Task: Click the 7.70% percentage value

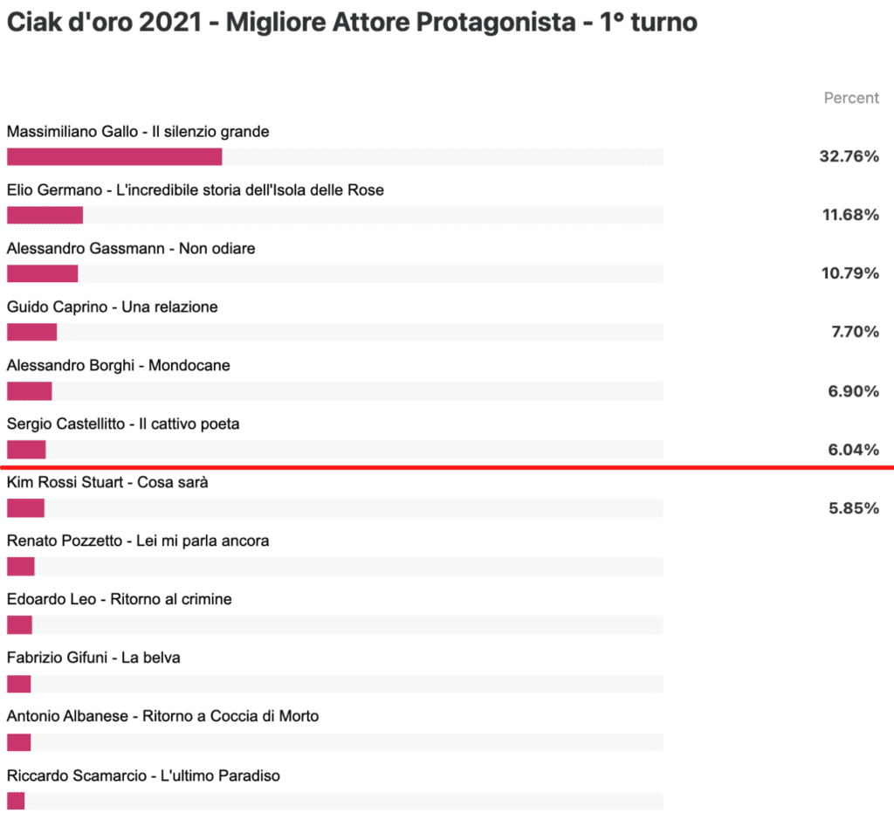Action: coord(855,332)
